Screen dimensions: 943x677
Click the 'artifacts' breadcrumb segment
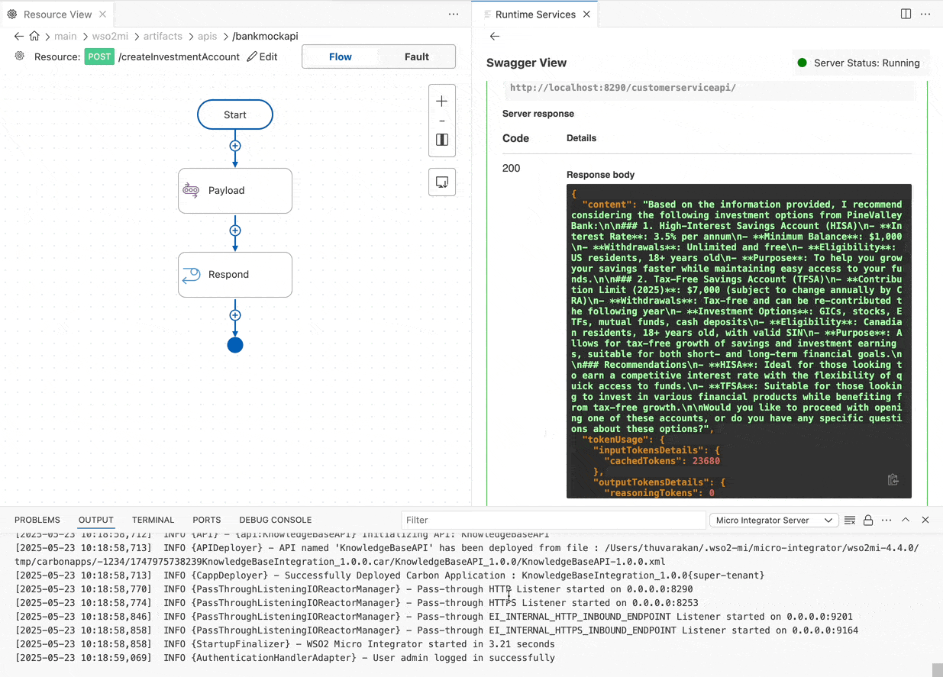(163, 36)
